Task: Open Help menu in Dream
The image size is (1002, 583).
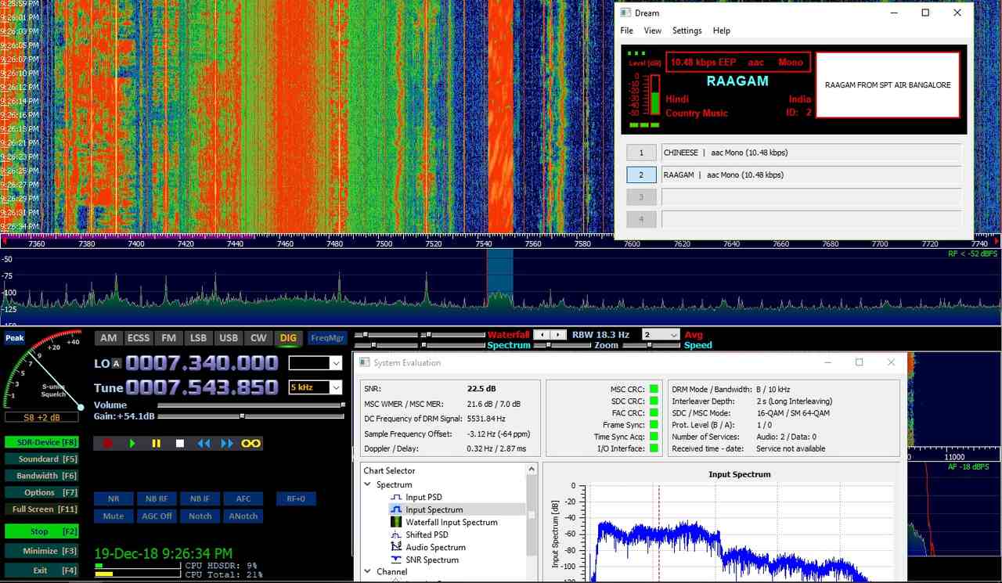Action: pyautogui.click(x=722, y=31)
